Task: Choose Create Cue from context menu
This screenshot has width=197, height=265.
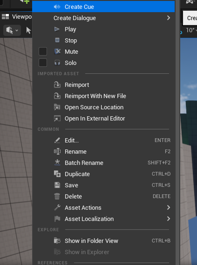Action: click(x=104, y=7)
